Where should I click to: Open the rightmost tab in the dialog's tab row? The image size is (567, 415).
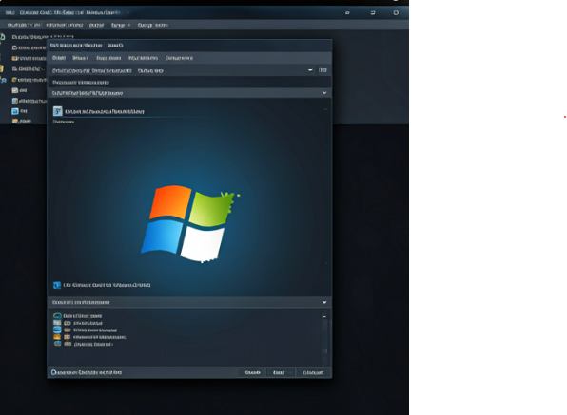tap(179, 58)
